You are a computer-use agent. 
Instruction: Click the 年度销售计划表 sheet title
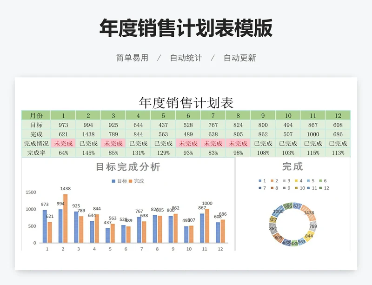[186, 103]
